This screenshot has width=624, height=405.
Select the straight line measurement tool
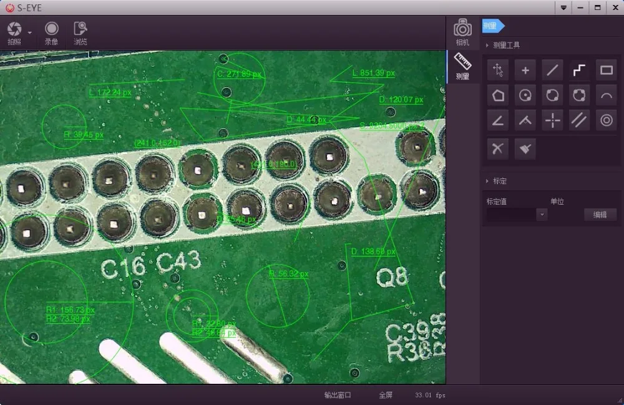pos(552,71)
